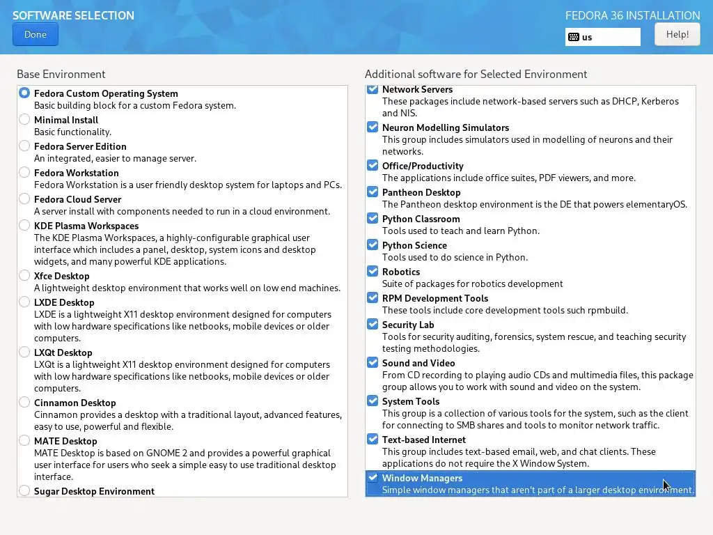Uncheck the Window Managers checkbox
The height and width of the screenshot is (535, 713).
click(373, 477)
